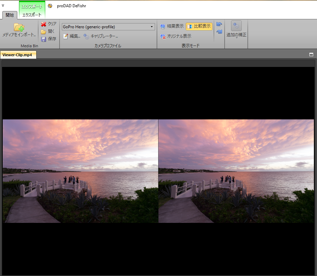Select the エクスポート ribbon tab
The width and height of the screenshot is (317, 276).
click(32, 15)
